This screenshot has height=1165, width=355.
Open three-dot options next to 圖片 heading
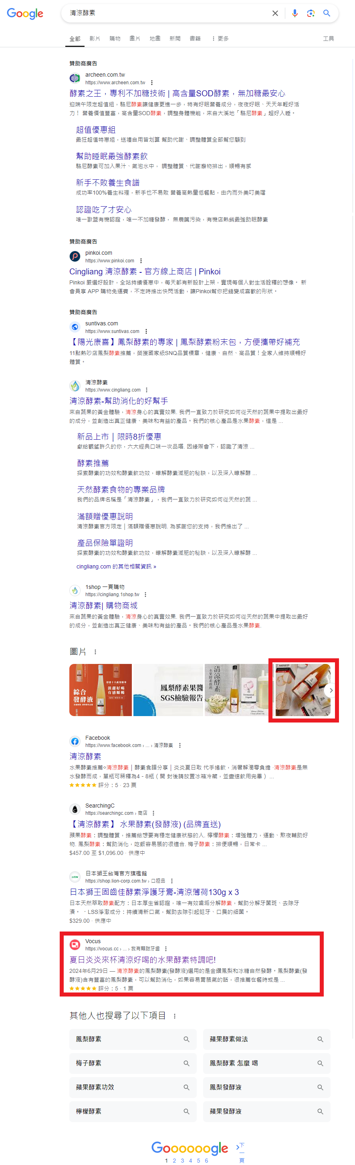[x=95, y=652]
